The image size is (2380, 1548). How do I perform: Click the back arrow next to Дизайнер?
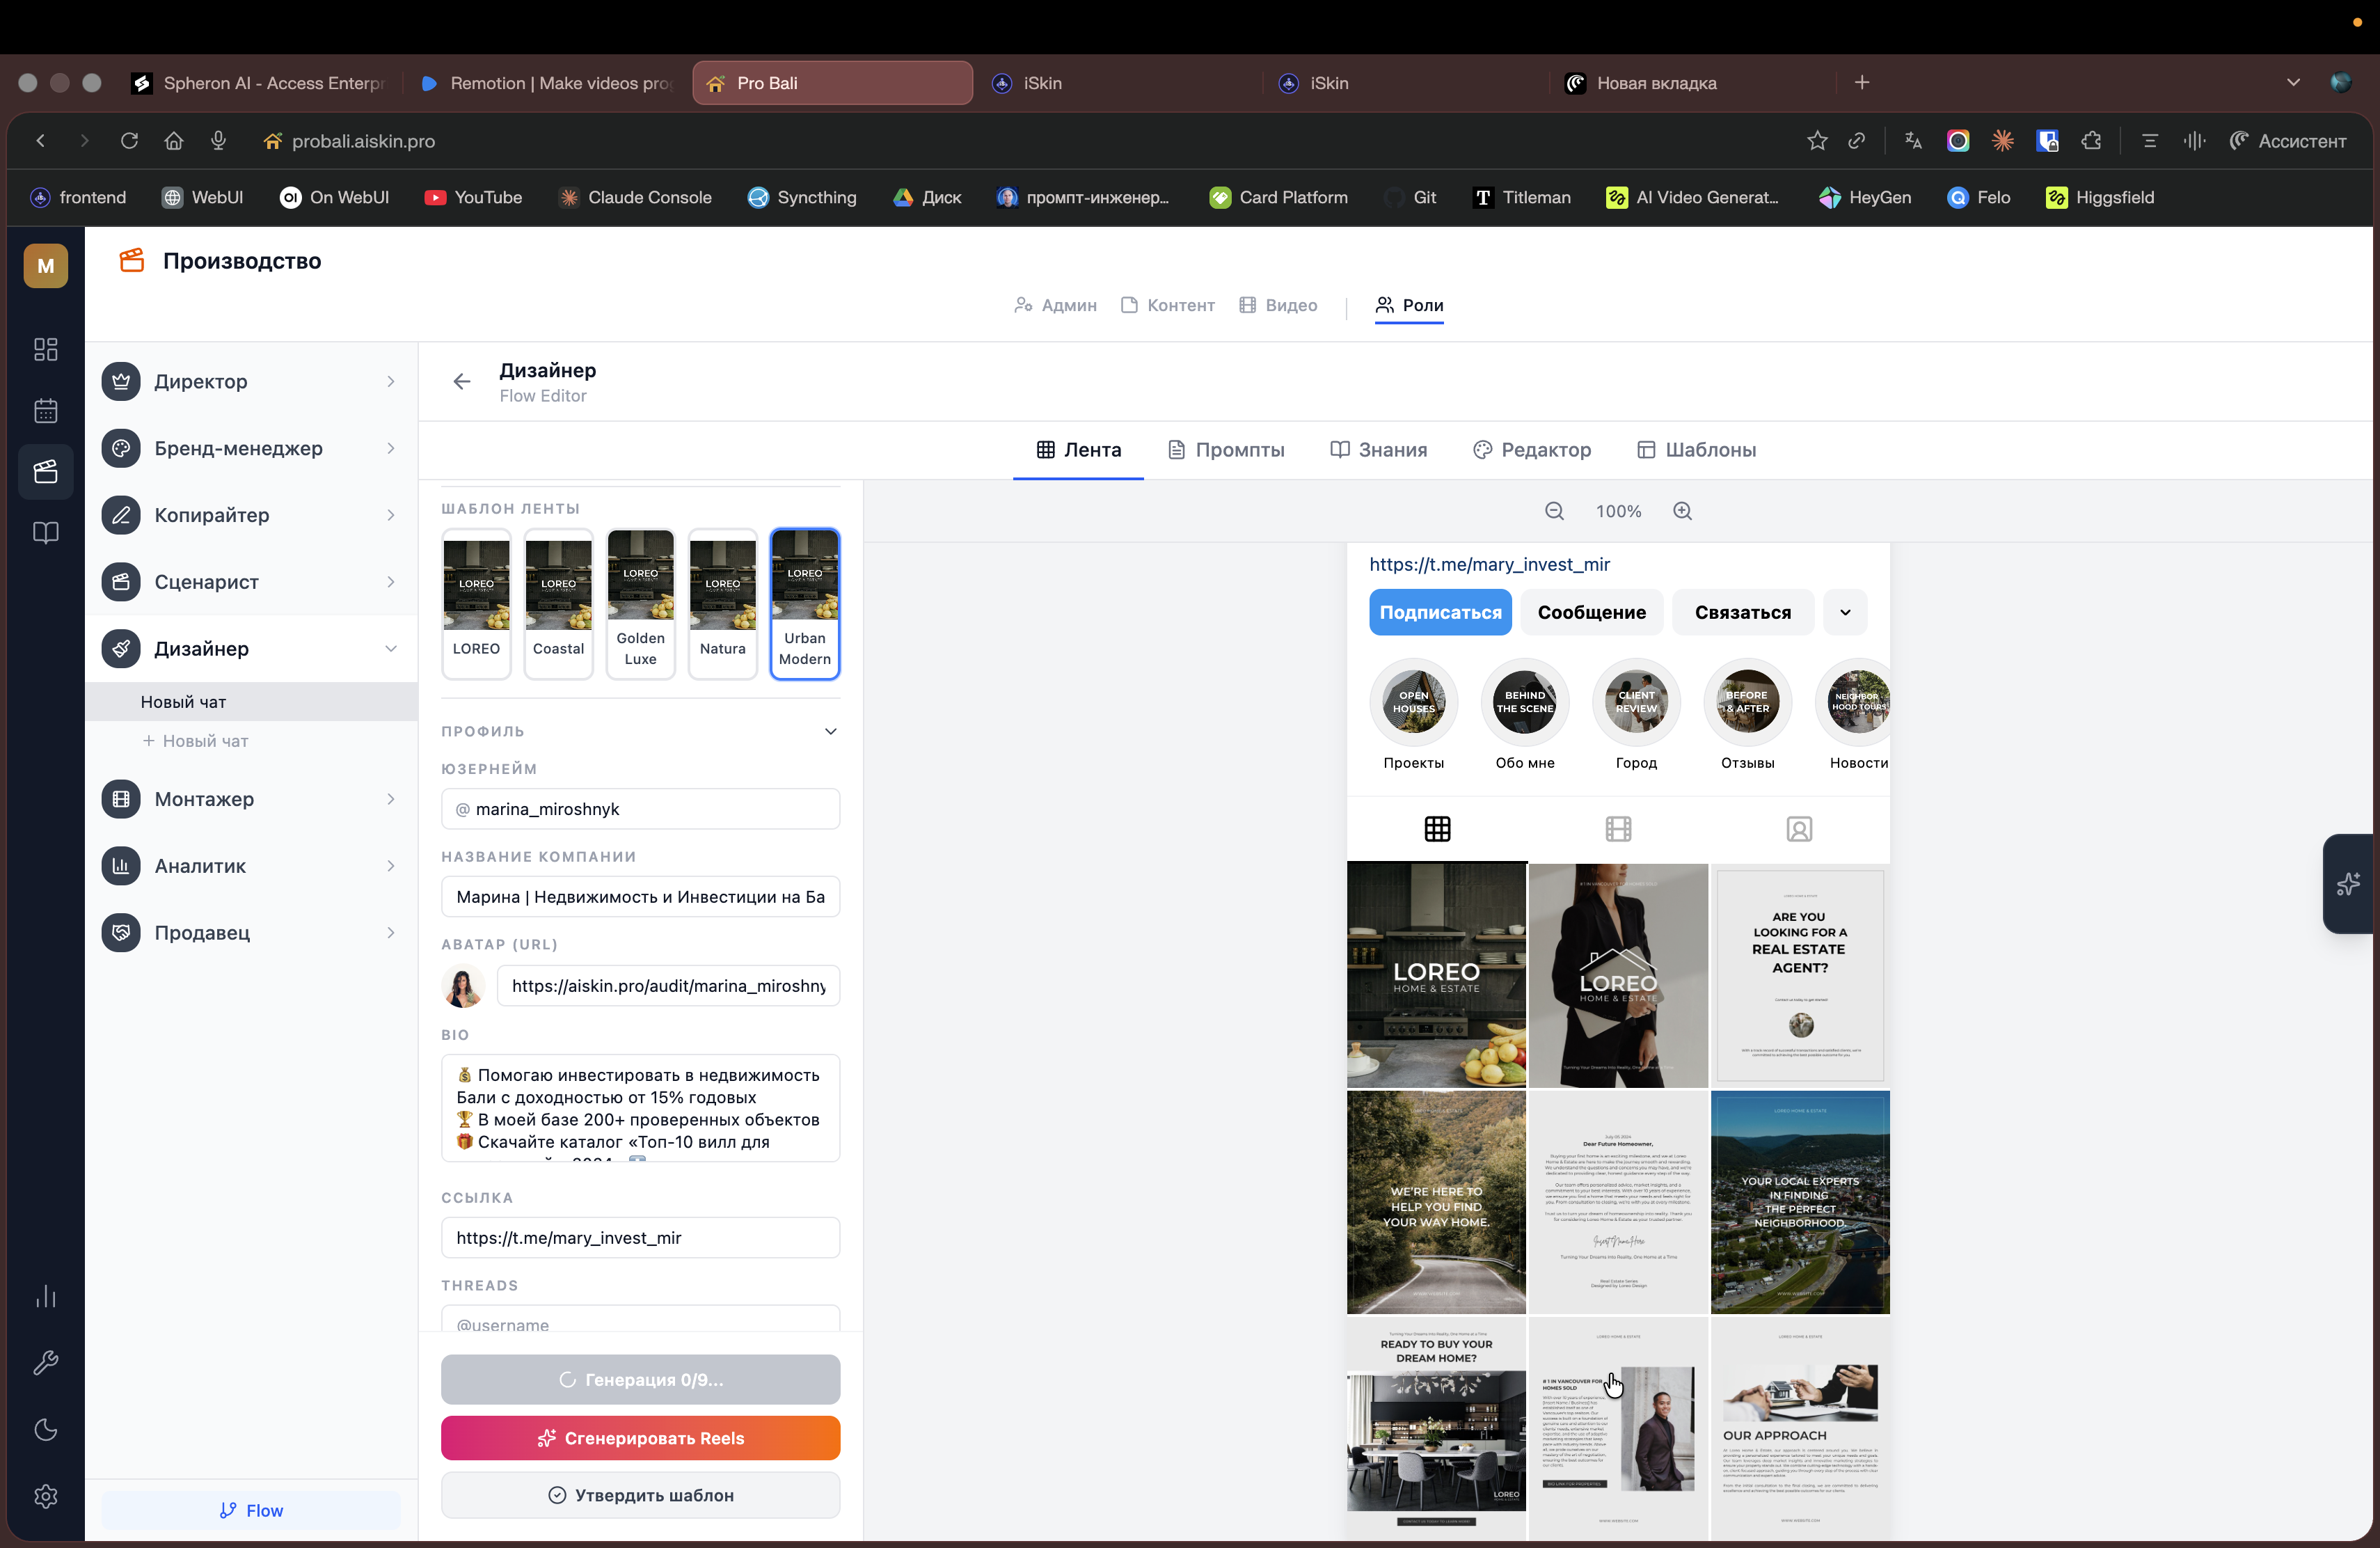click(x=461, y=381)
